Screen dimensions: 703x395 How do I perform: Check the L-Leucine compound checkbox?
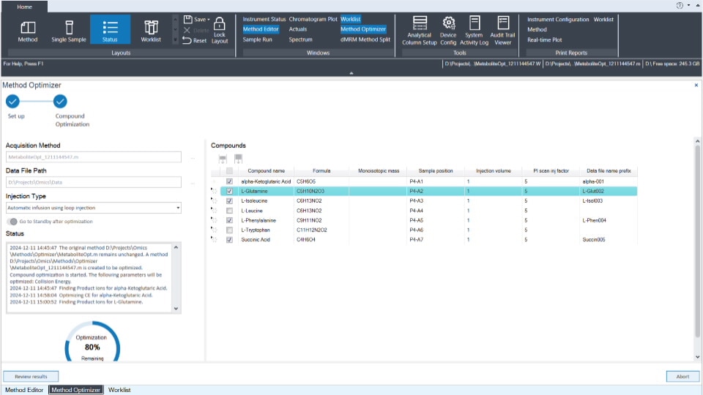pyautogui.click(x=230, y=211)
